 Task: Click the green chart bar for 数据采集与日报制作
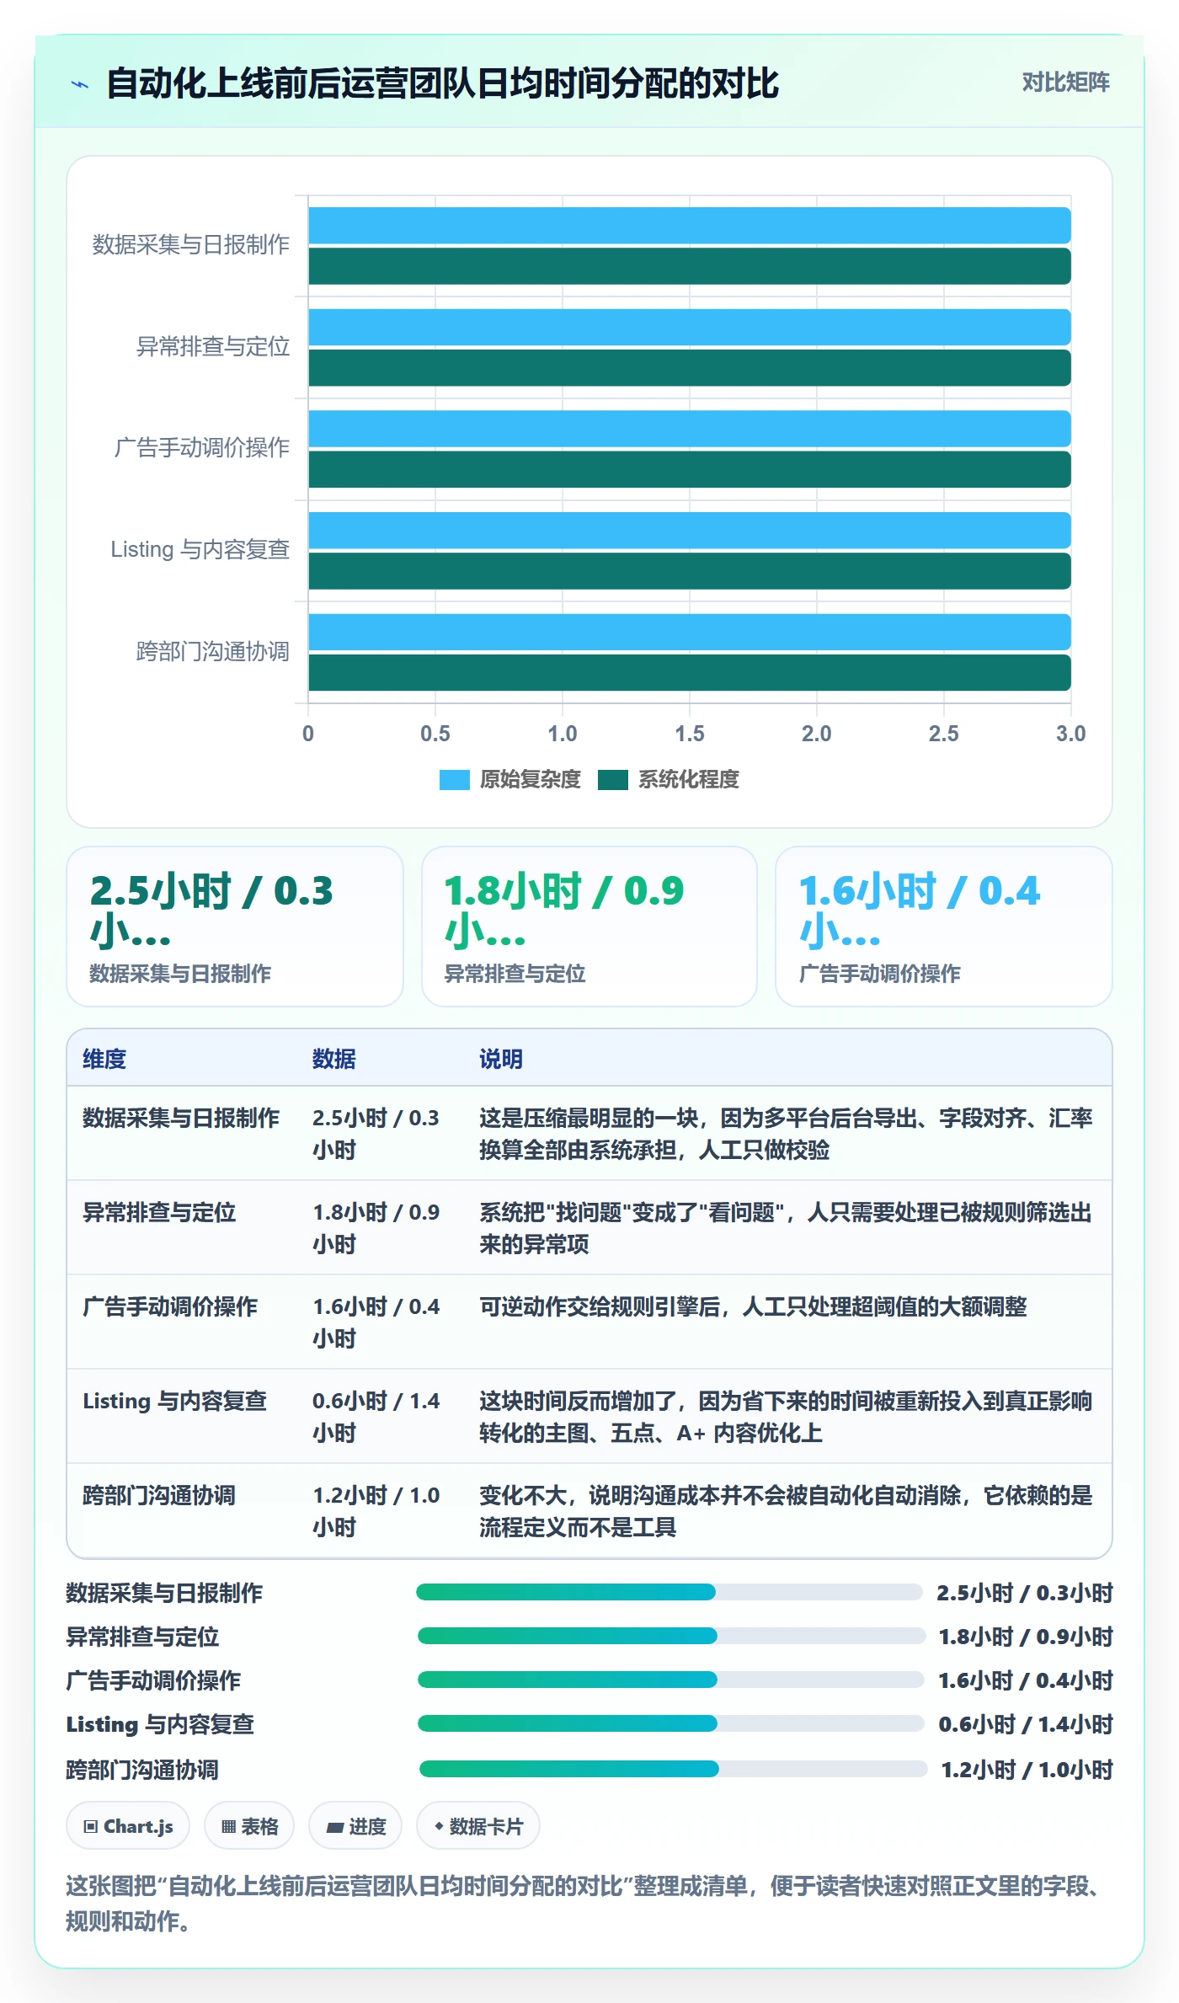coord(690,266)
